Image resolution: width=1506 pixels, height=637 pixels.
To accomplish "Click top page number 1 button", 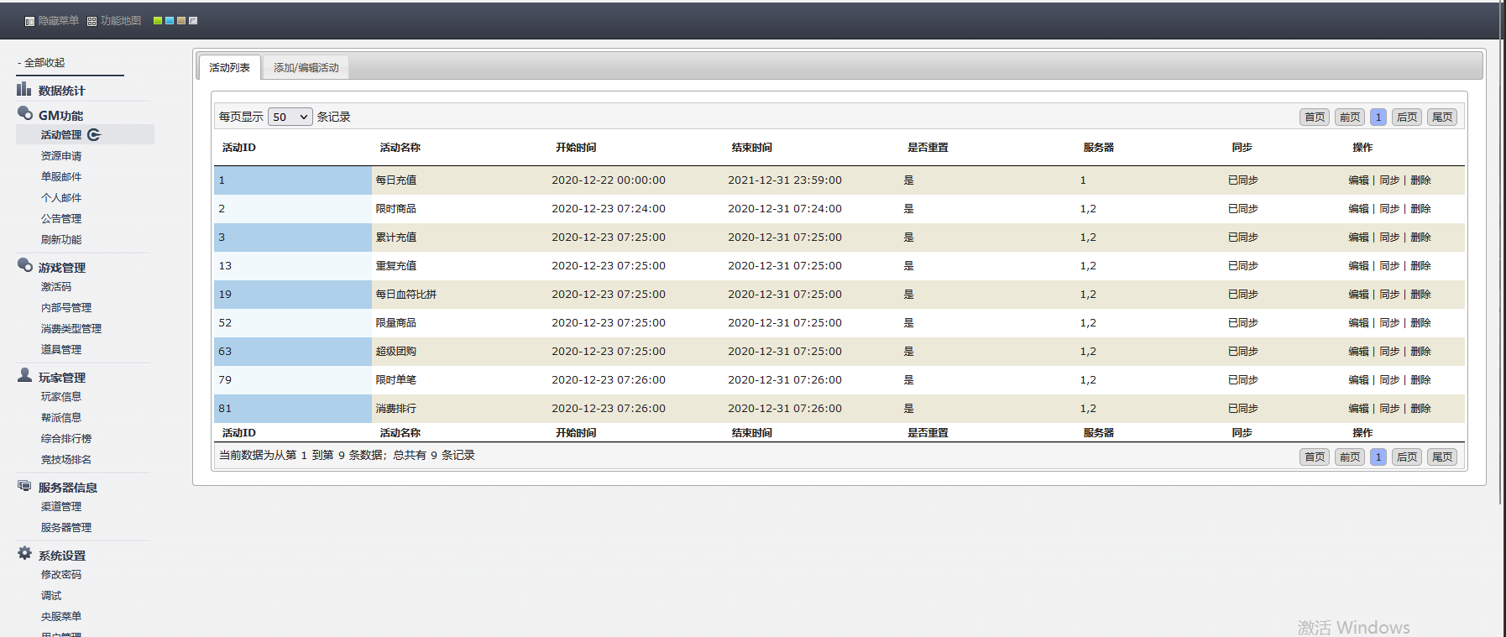I will coord(1378,117).
